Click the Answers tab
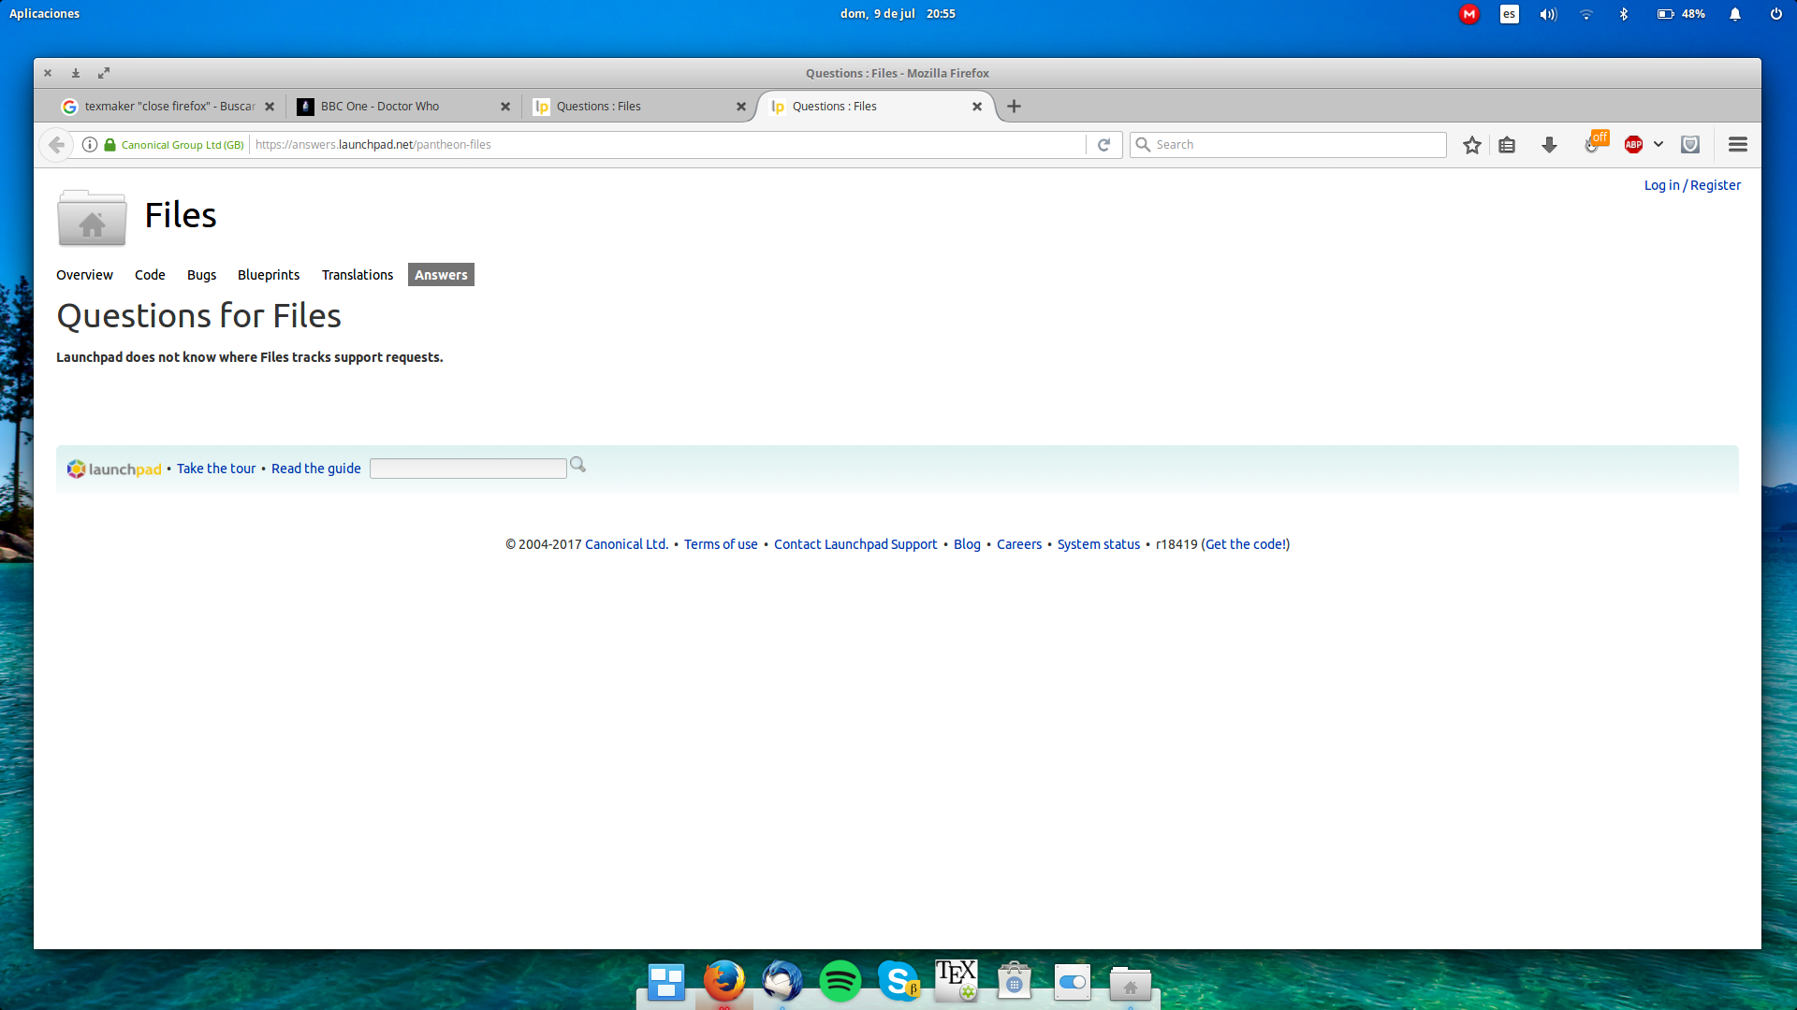Screen dimensions: 1797x1010 coord(442,274)
